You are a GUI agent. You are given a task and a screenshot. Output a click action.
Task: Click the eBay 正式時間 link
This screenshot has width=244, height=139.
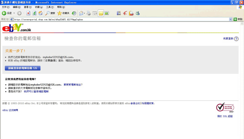coord(10,110)
